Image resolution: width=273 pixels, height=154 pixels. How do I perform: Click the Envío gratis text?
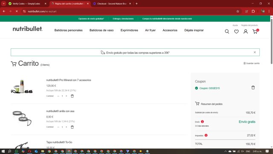point(247,121)
